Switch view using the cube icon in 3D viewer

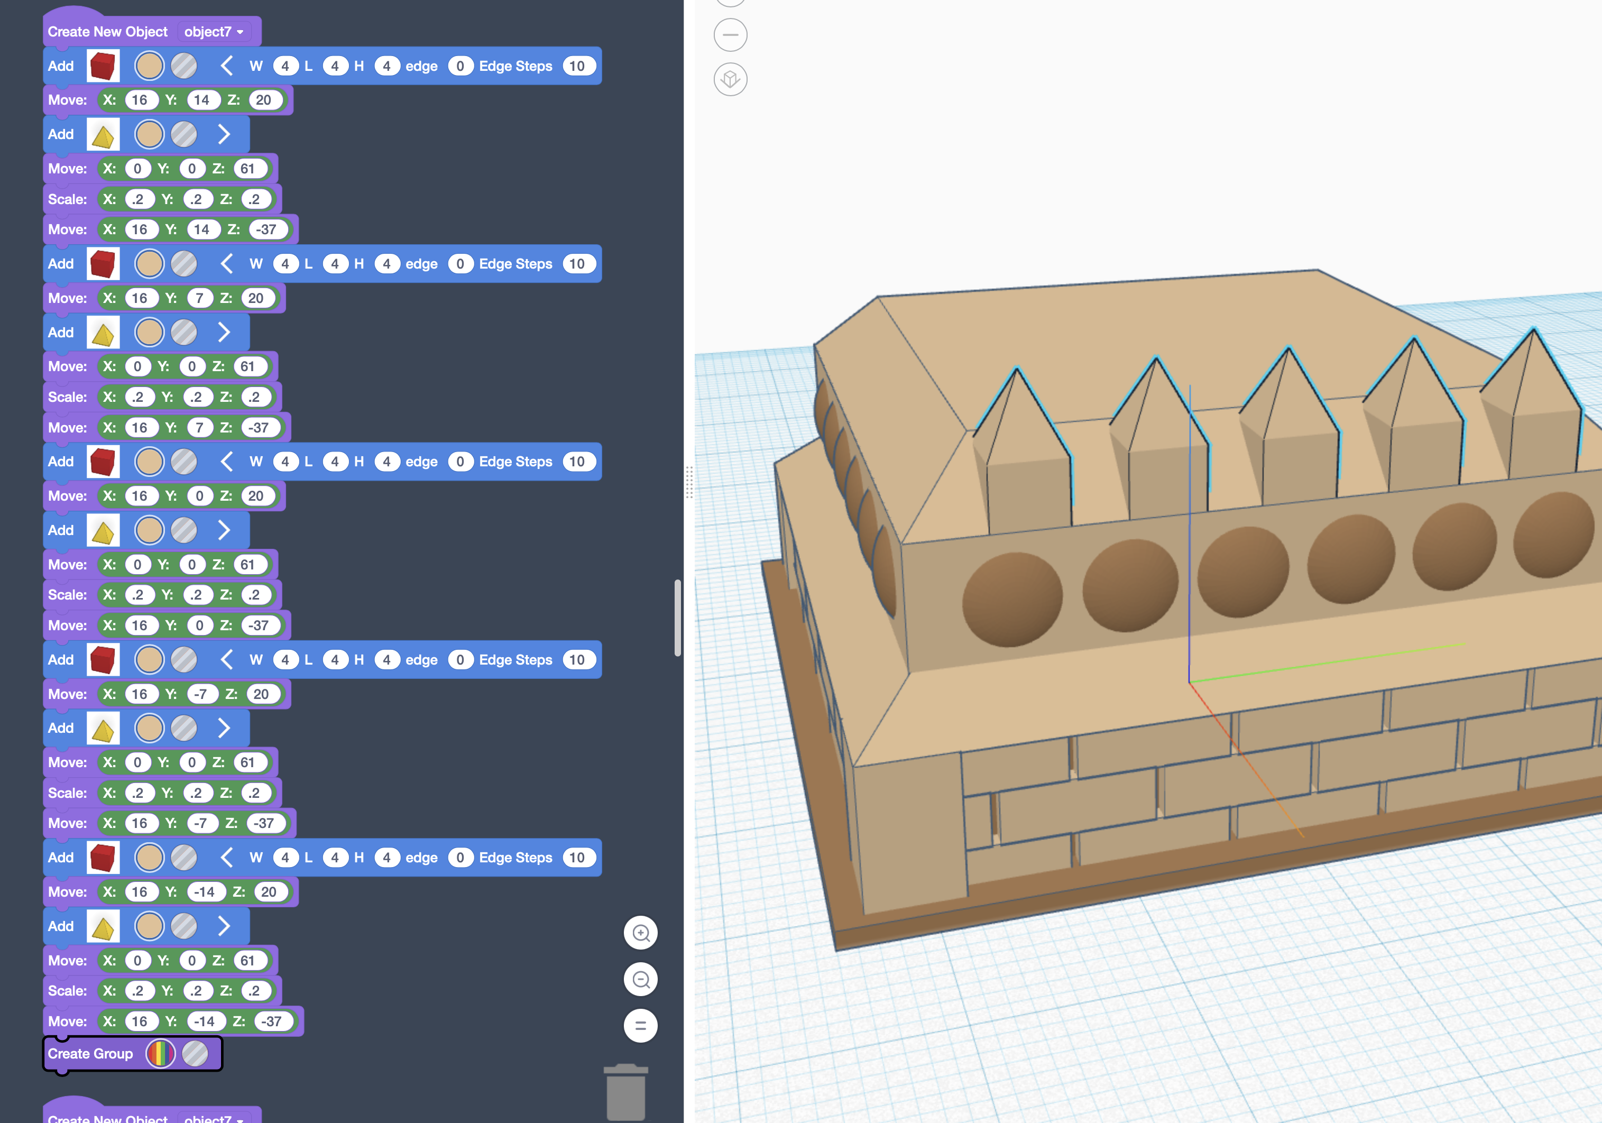730,79
